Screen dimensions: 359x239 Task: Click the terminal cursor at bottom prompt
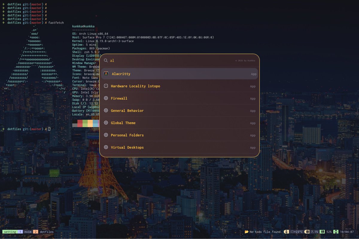(49, 129)
